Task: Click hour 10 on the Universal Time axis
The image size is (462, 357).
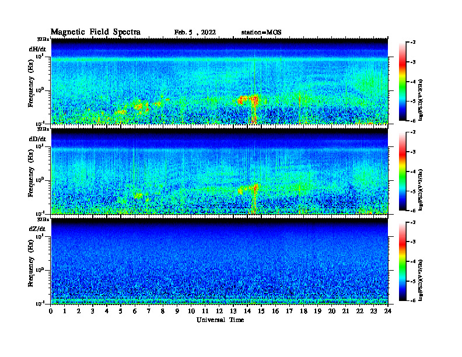Action: click(191, 311)
